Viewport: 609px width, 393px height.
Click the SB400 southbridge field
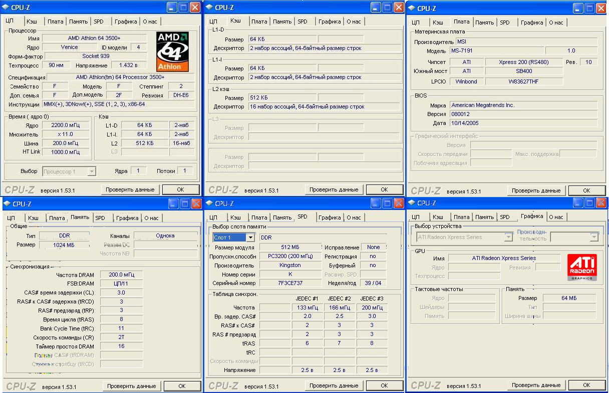pyautogui.click(x=524, y=71)
